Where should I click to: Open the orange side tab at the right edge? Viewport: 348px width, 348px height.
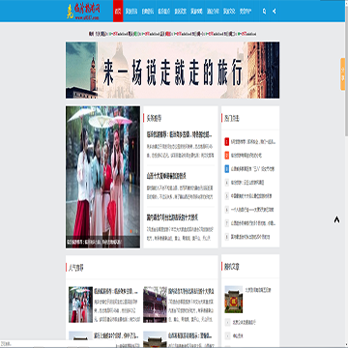click(x=343, y=74)
